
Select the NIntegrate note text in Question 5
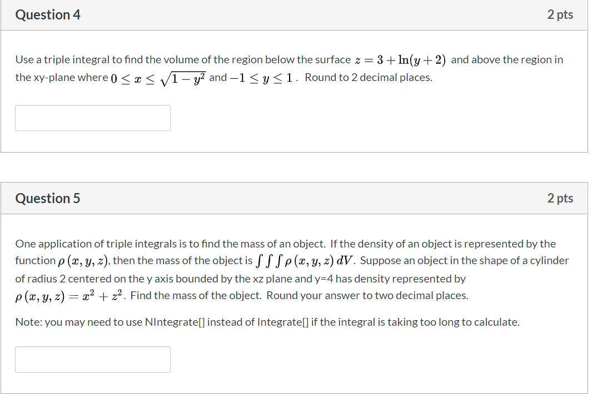[266, 322]
